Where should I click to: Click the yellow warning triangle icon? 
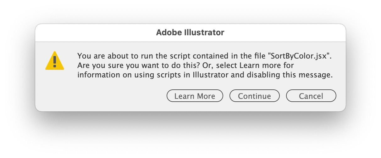point(55,61)
